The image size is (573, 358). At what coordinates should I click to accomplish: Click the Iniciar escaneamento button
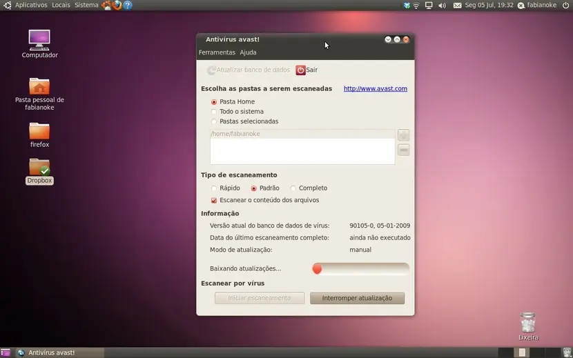[260, 298]
